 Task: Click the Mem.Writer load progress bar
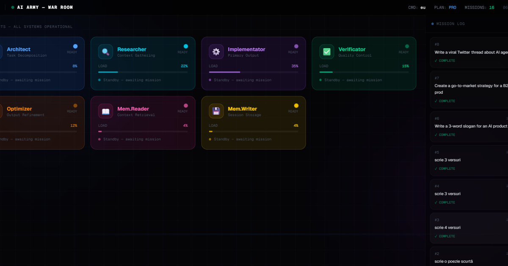click(254, 132)
